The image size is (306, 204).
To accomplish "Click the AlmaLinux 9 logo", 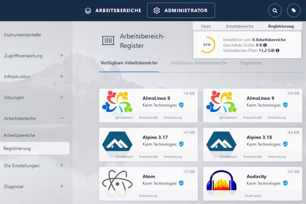I will (x=221, y=102).
